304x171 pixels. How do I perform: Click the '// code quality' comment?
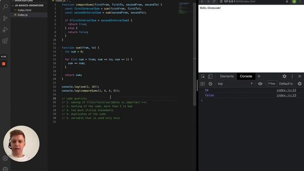74,98
